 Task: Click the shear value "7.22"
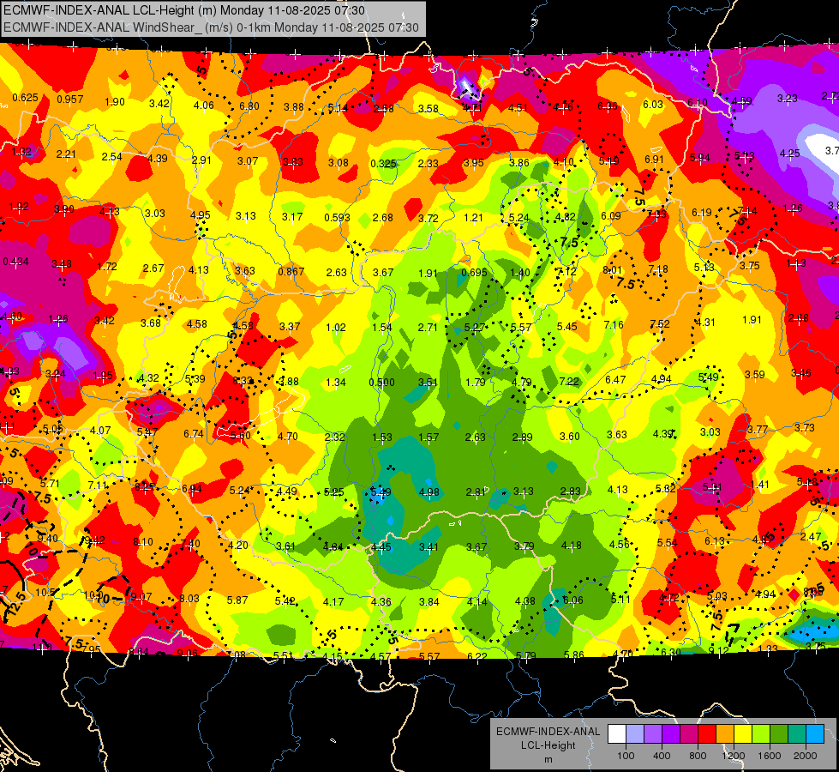tap(569, 381)
